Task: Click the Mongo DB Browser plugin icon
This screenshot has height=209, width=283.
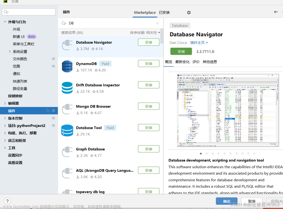Action: (x=67, y=109)
